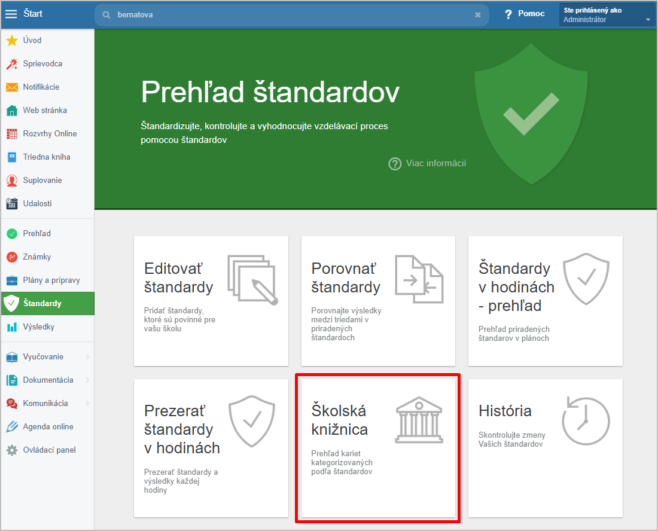This screenshot has height=531, width=658.
Task: Select Triedna kniha in the sidebar
Action: [47, 157]
